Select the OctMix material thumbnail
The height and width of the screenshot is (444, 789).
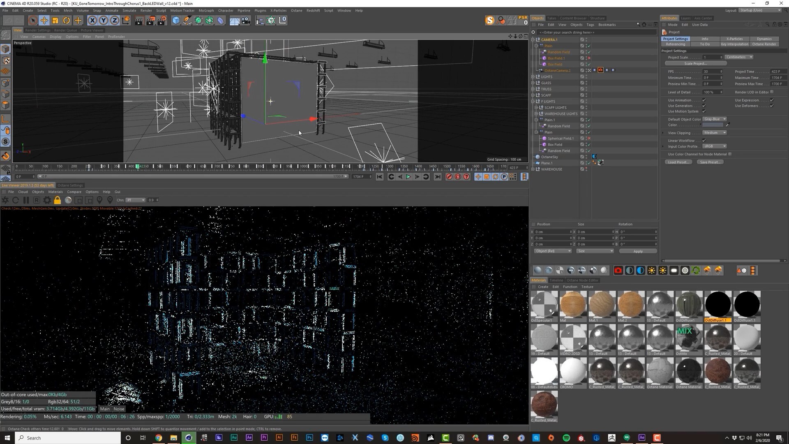689,338
